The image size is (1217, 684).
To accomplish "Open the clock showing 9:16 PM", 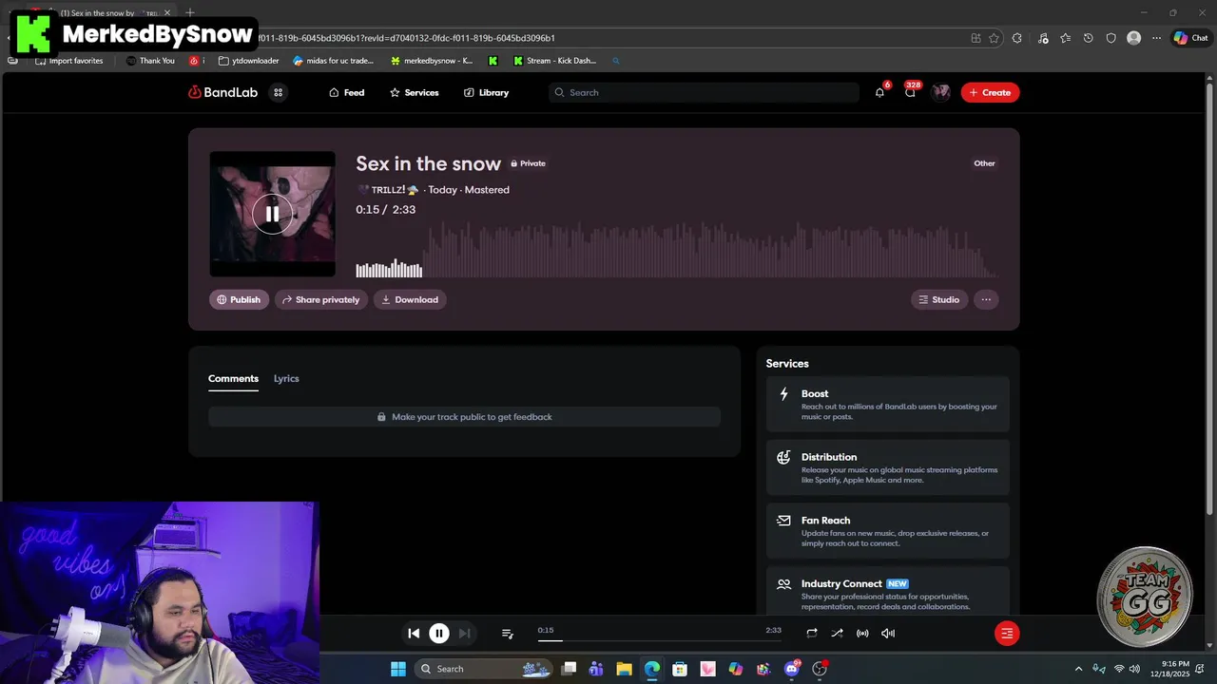I will 1175,669.
